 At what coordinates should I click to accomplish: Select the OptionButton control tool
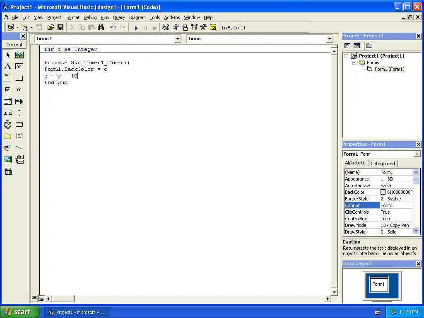pyautogui.click(x=19, y=89)
